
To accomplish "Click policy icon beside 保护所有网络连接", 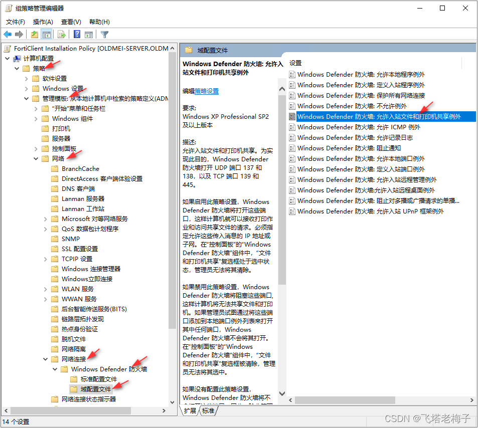I will [292, 96].
